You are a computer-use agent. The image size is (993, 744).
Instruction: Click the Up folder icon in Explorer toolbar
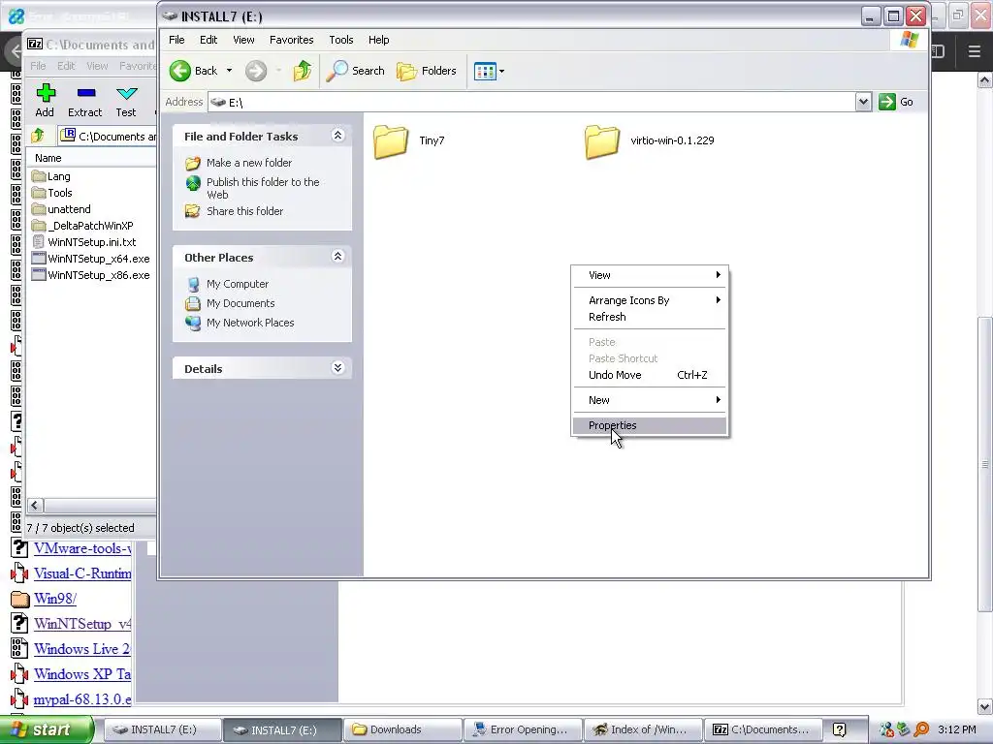303,71
